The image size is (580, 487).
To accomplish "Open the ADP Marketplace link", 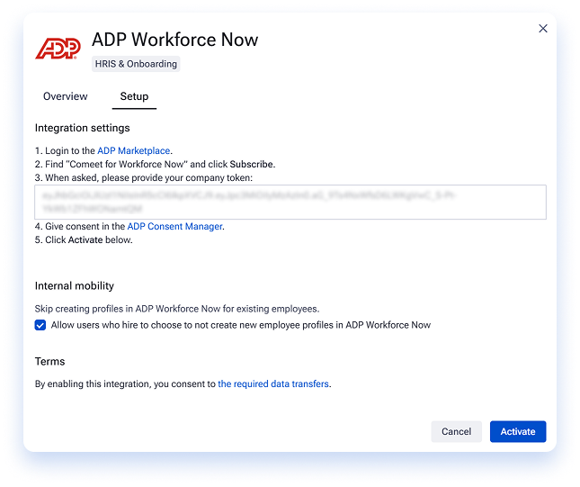I will tap(133, 150).
